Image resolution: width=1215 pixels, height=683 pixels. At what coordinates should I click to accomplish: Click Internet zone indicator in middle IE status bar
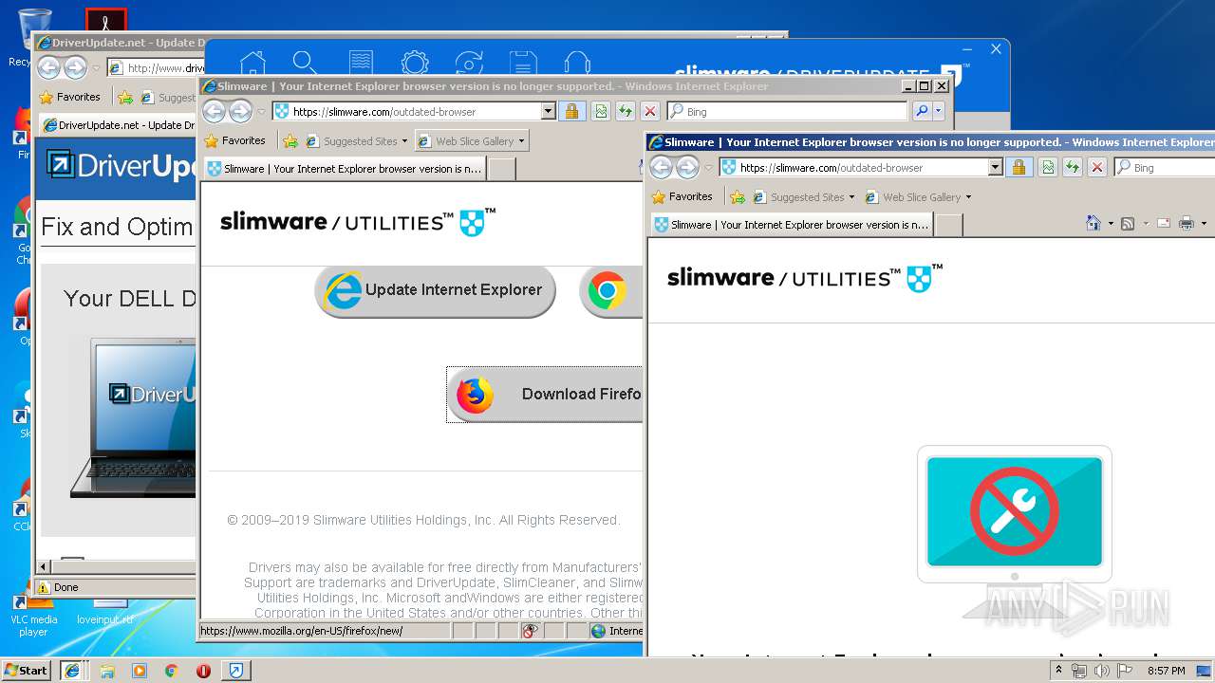[616, 630]
